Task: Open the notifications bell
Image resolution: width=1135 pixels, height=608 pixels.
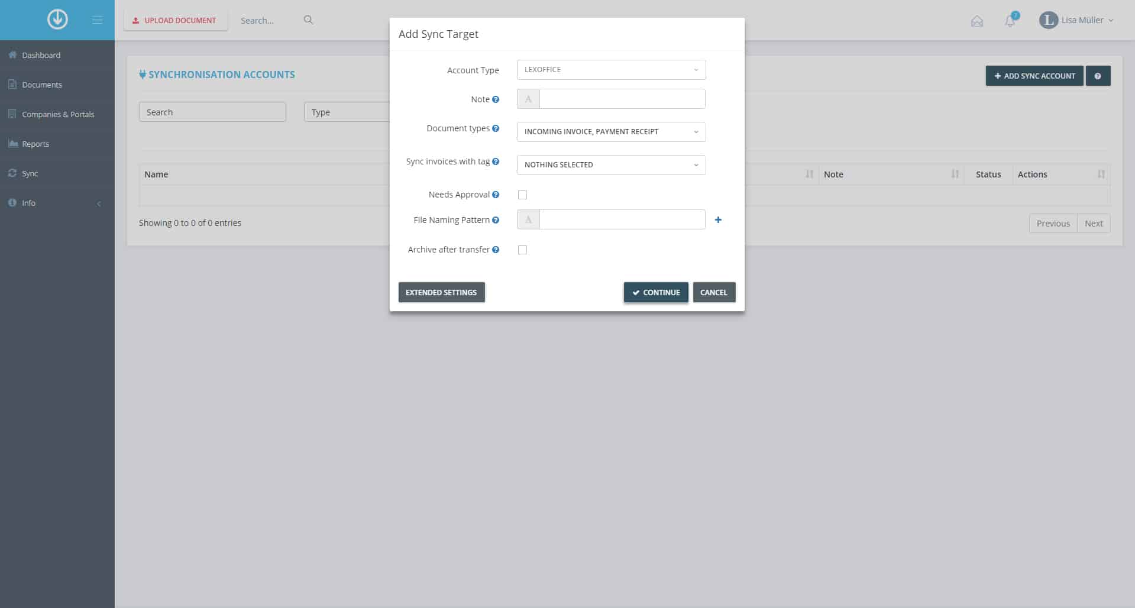Action: tap(1010, 21)
